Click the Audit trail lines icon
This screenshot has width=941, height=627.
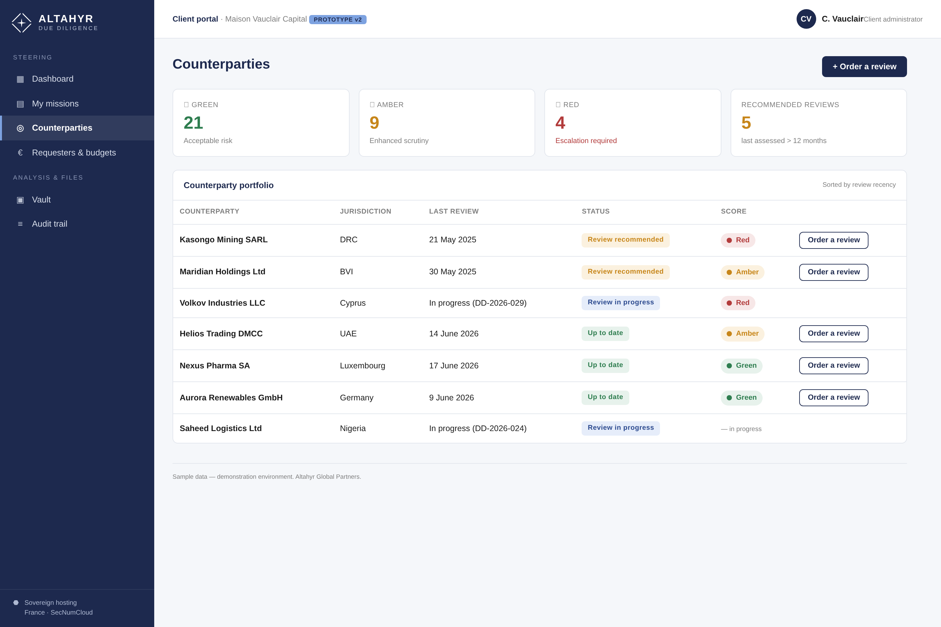[20, 224]
